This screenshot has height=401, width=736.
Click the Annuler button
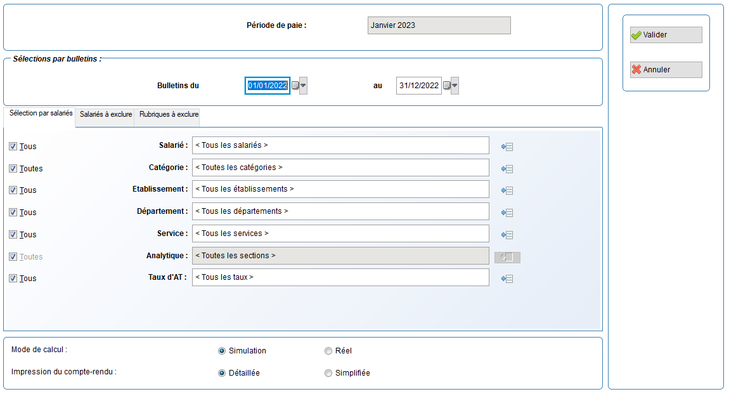pyautogui.click(x=666, y=70)
